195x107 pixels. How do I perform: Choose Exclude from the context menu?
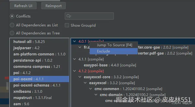click(114, 51)
